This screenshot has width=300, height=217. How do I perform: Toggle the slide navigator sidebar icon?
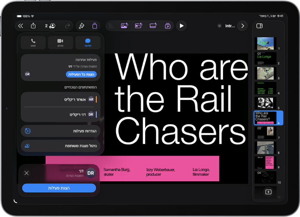coord(259,26)
